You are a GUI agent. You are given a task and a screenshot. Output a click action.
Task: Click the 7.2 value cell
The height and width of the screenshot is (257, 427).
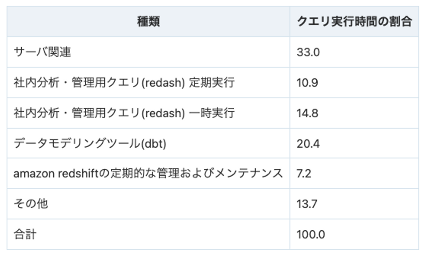tap(304, 173)
